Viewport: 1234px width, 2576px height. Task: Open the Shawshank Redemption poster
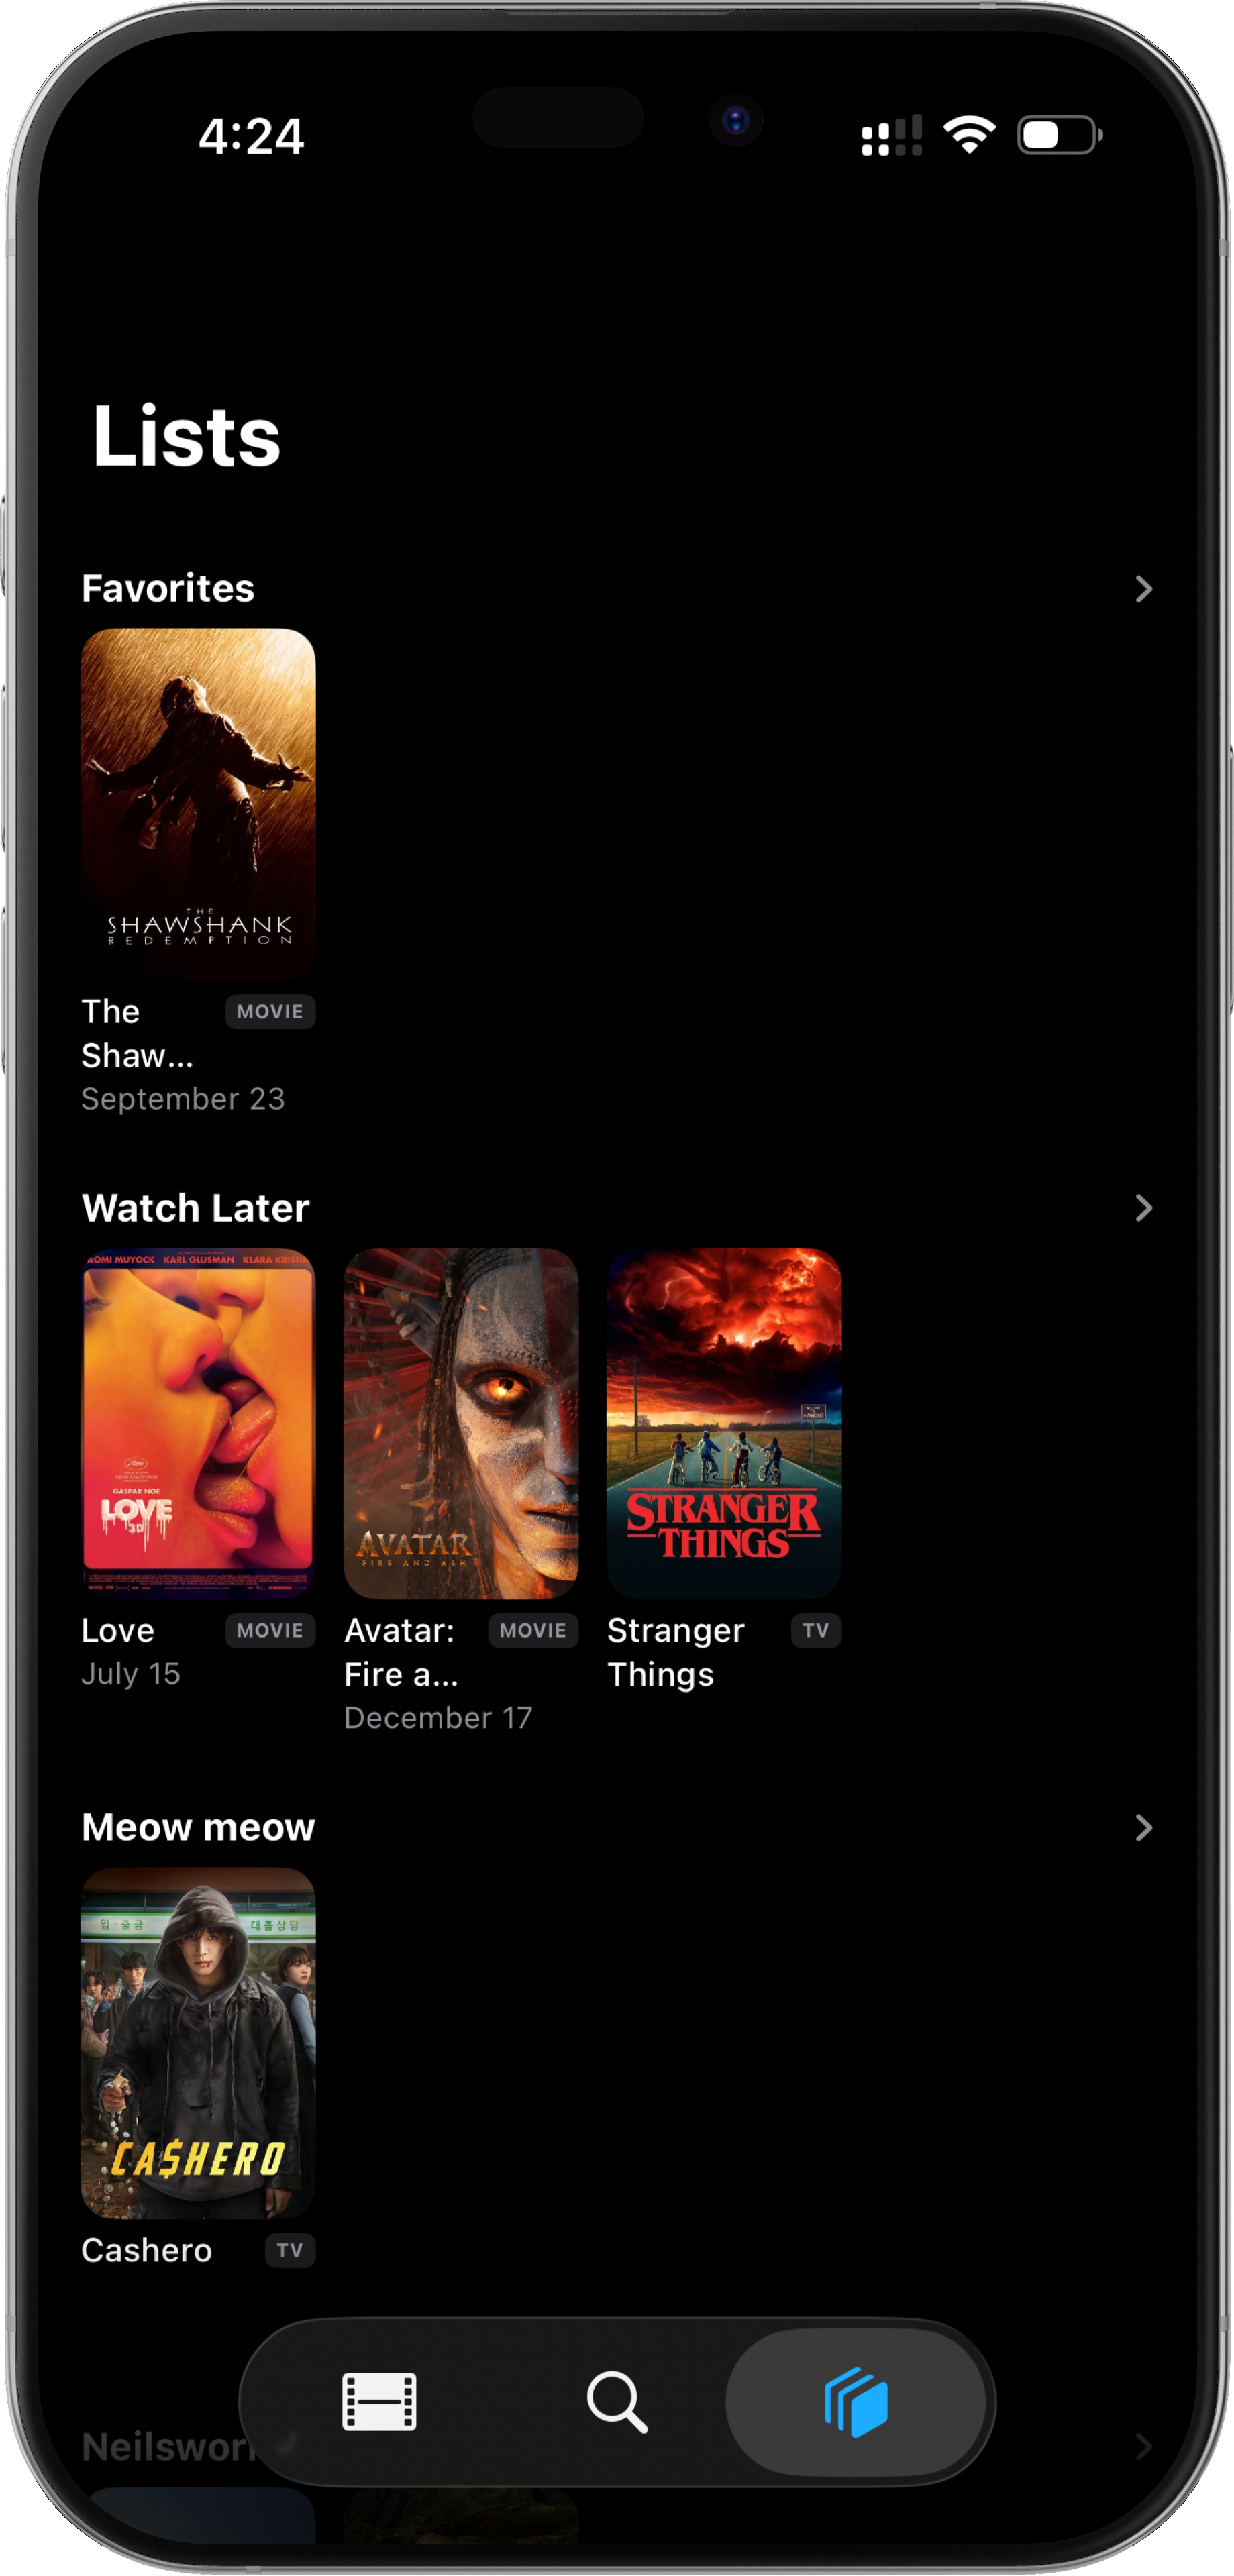point(198,803)
